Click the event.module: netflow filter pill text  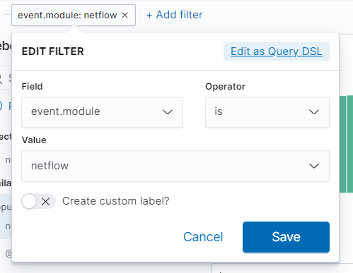(x=67, y=16)
